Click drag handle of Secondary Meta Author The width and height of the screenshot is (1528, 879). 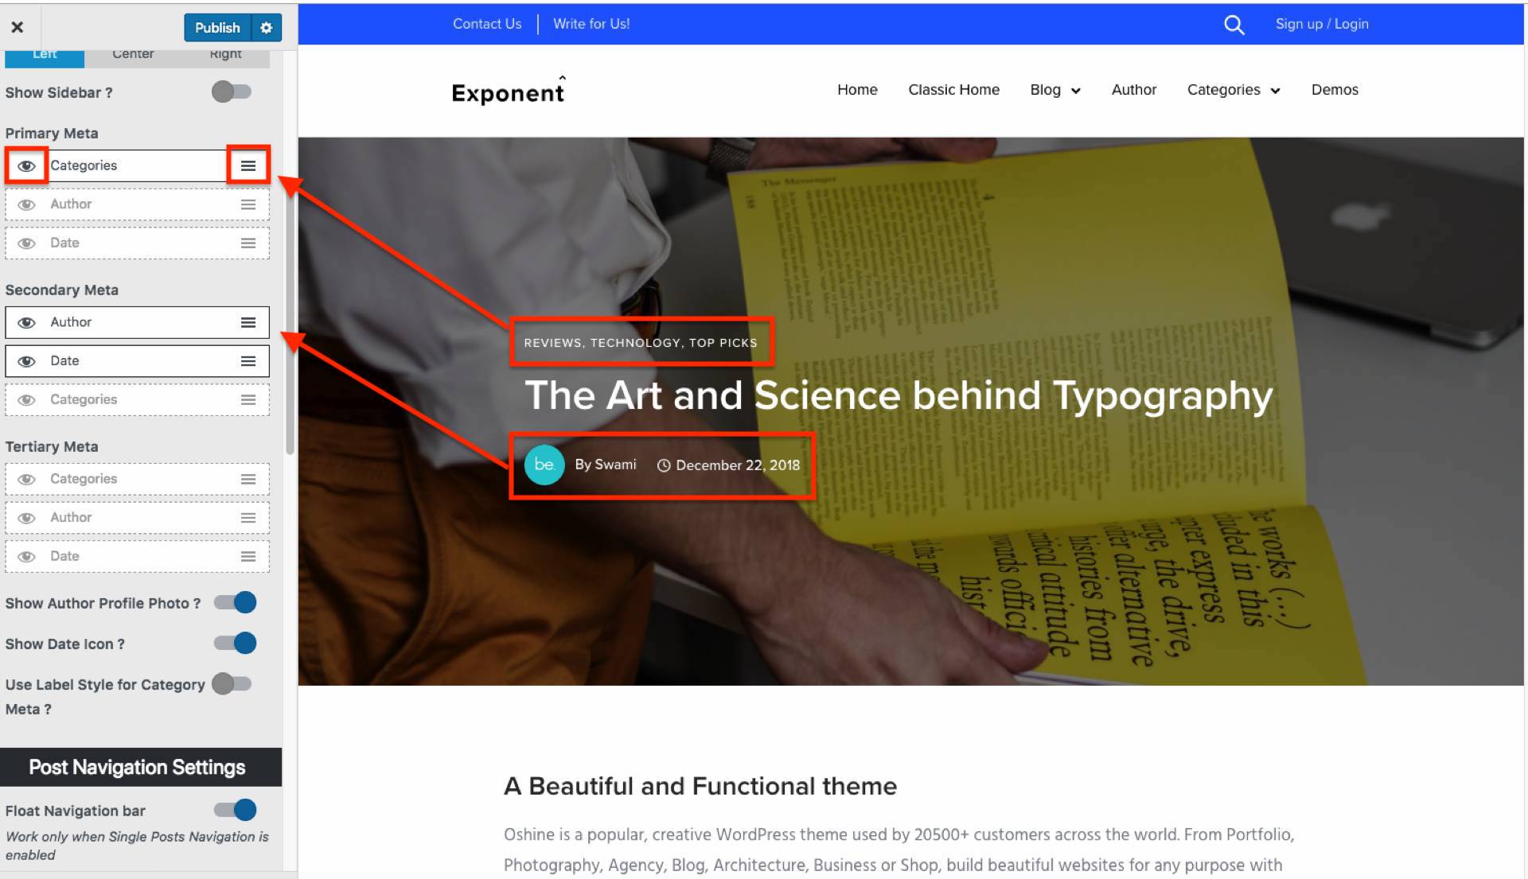(248, 322)
